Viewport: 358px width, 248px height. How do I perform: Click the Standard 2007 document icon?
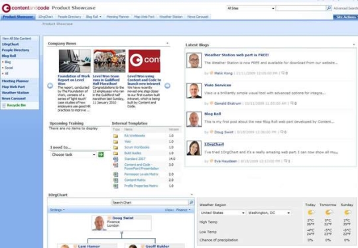click(116, 159)
